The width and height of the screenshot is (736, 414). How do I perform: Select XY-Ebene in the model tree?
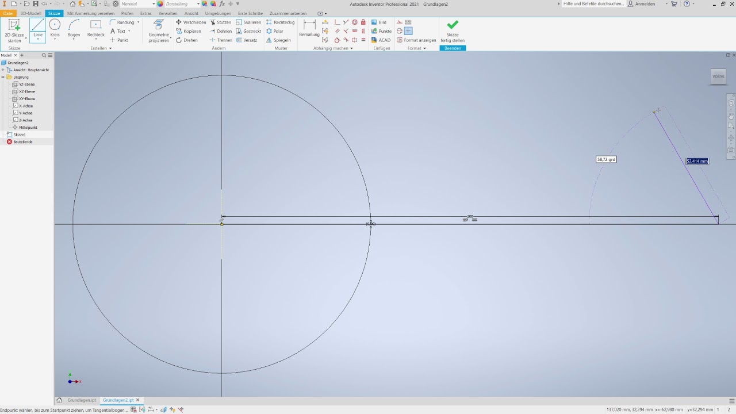point(24,99)
